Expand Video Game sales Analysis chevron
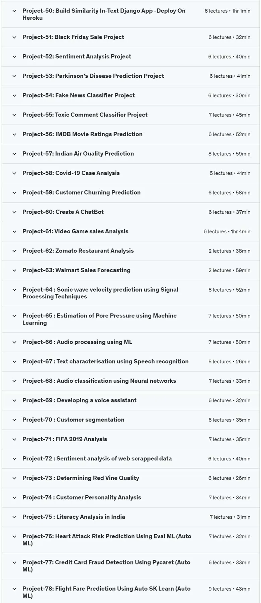This screenshot has height=603, width=261. pos(14,231)
